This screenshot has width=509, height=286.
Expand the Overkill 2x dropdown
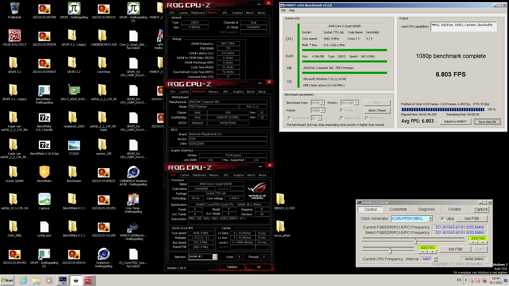point(320,118)
